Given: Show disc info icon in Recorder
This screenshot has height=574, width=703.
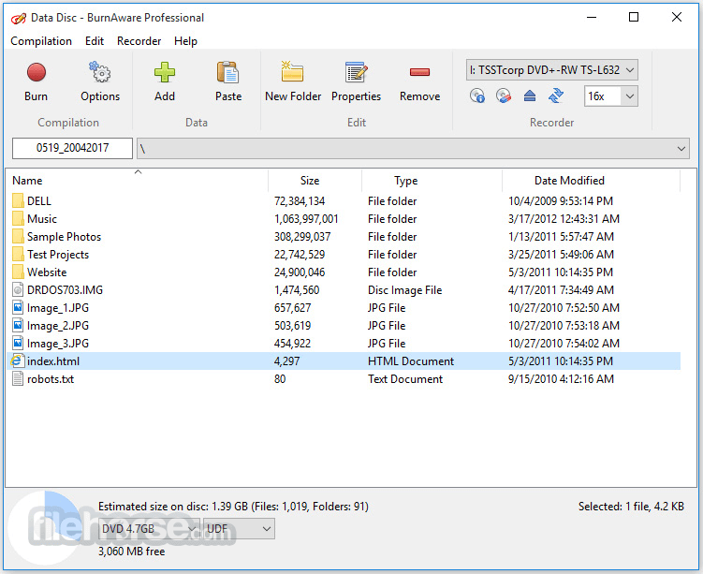Looking at the screenshot, I should (477, 96).
